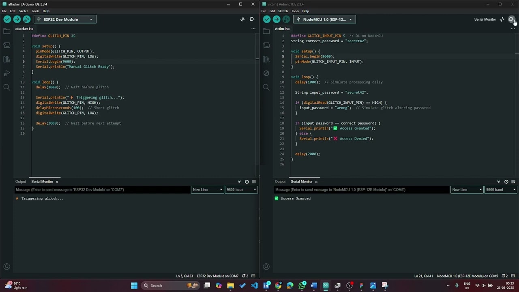Open Sketchbook sidebar in attacker window
This screenshot has height=292, width=519.
coord(6,31)
